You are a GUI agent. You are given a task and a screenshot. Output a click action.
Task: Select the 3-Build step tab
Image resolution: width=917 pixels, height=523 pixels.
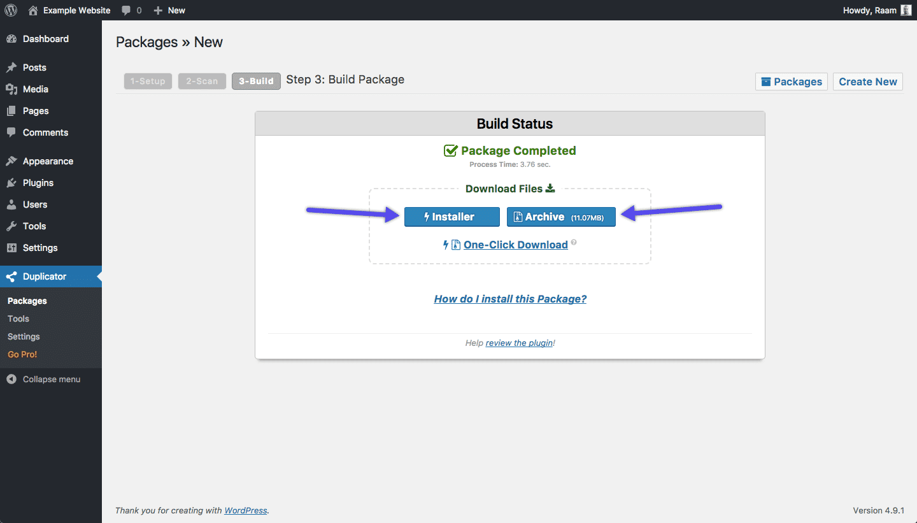coord(256,81)
